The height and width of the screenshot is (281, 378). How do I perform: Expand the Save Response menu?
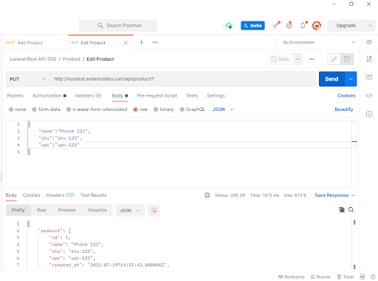pos(334,195)
